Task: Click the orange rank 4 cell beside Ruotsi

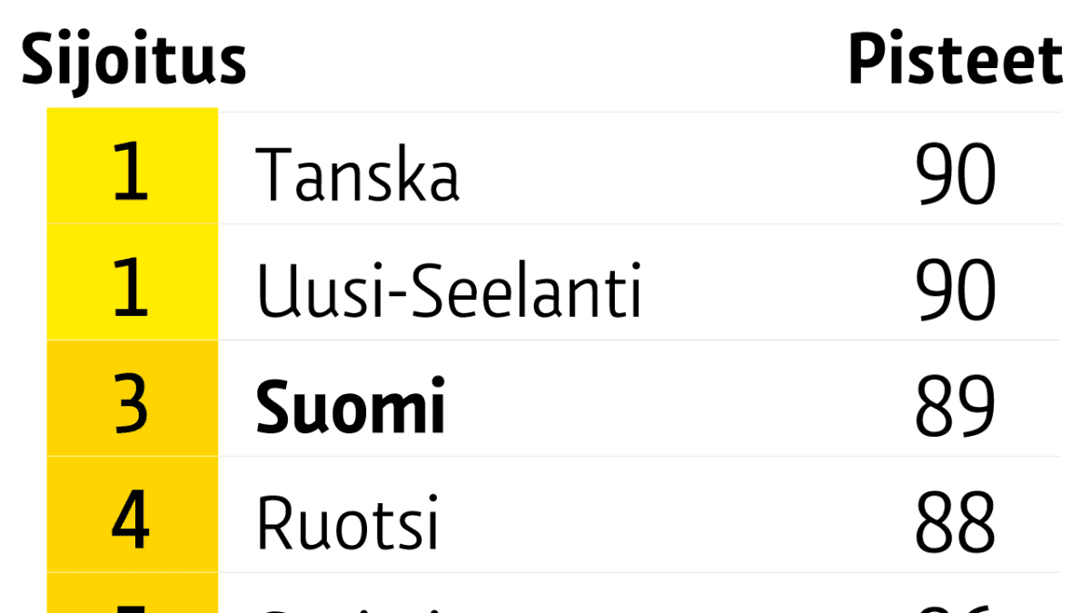Action: pos(133,515)
